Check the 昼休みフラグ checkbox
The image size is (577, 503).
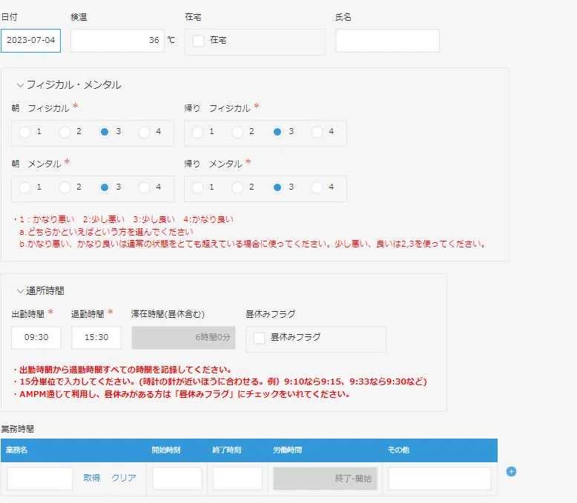pyautogui.click(x=259, y=338)
